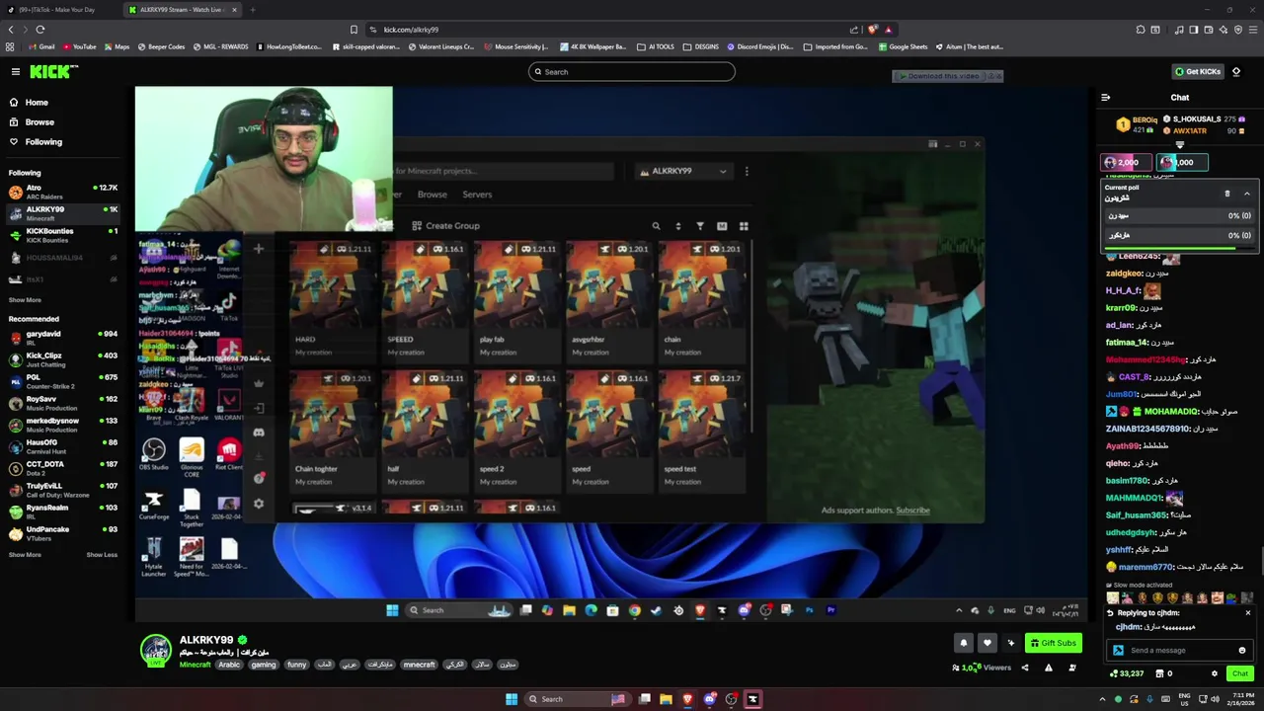Reload the page
Image resolution: width=1264 pixels, height=711 pixels.
(x=40, y=30)
